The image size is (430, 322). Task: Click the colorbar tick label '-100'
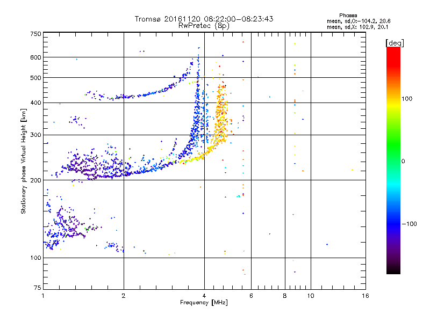(x=409, y=224)
